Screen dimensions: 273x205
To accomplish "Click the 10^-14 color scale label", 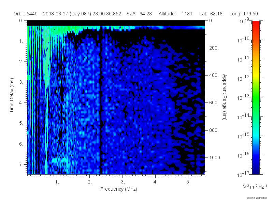I will click(x=244, y=117).
